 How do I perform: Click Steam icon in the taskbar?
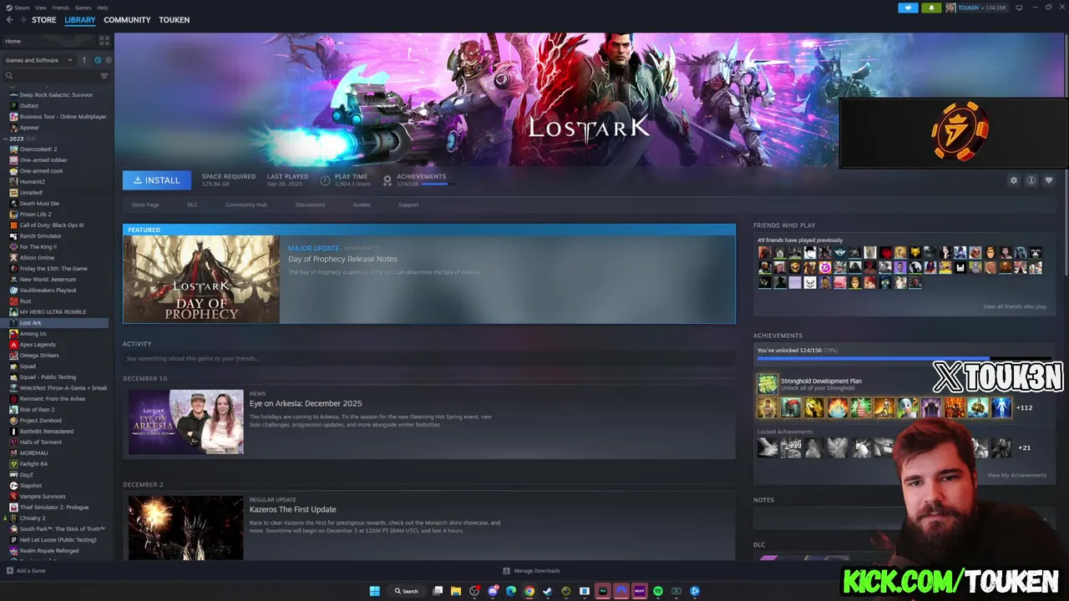[548, 591]
